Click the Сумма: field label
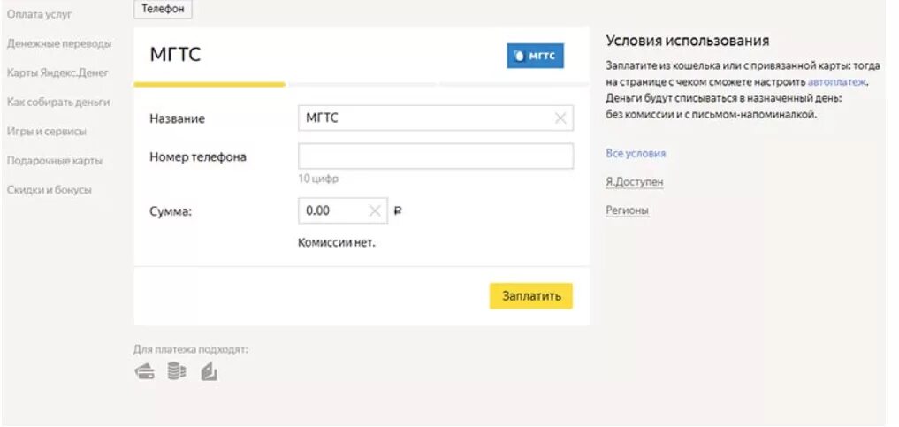899x427 pixels. [171, 211]
